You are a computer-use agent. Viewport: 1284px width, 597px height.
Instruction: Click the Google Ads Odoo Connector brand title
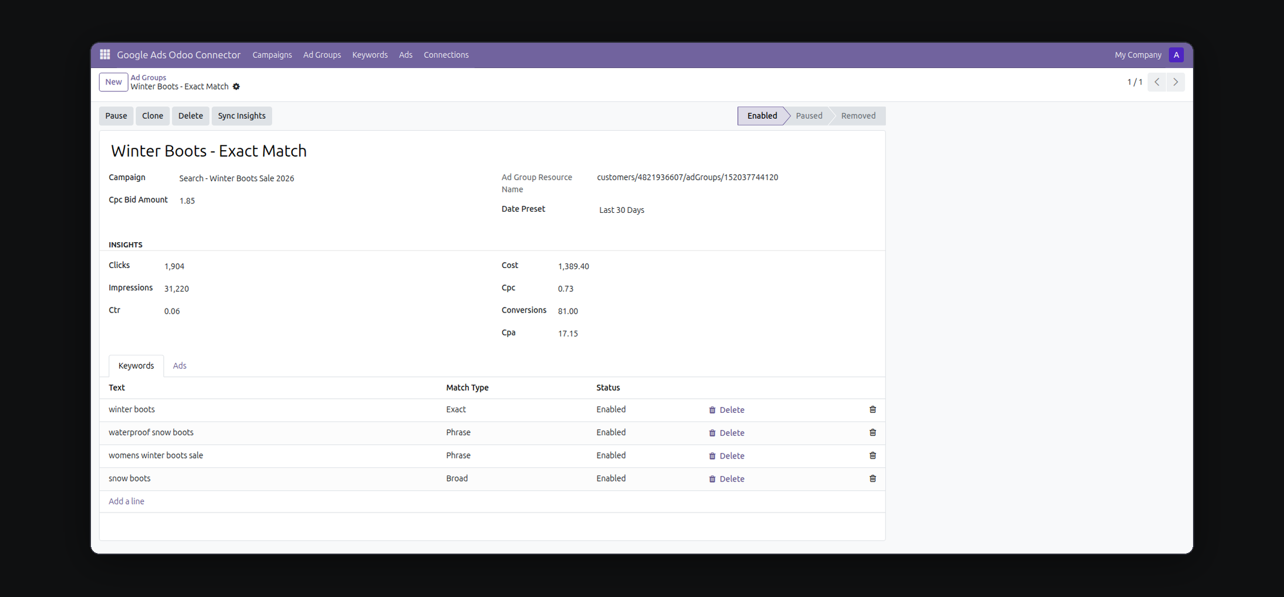(x=178, y=55)
